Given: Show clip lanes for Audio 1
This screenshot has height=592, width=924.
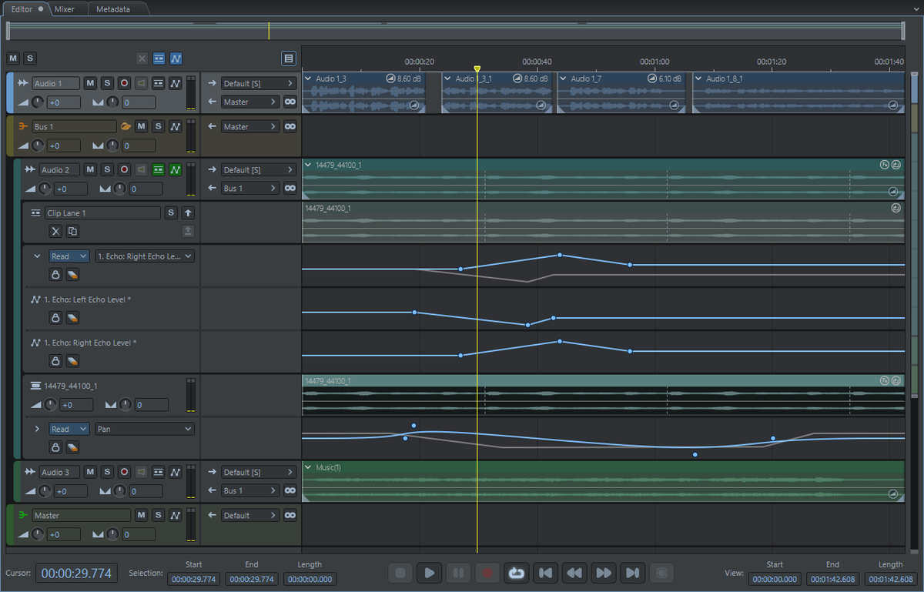Looking at the screenshot, I should click(x=159, y=83).
